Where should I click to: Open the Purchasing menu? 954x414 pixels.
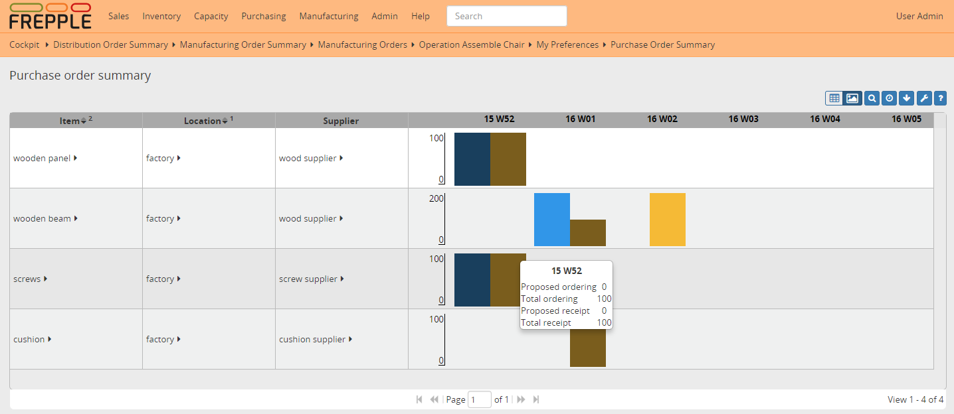tap(264, 16)
